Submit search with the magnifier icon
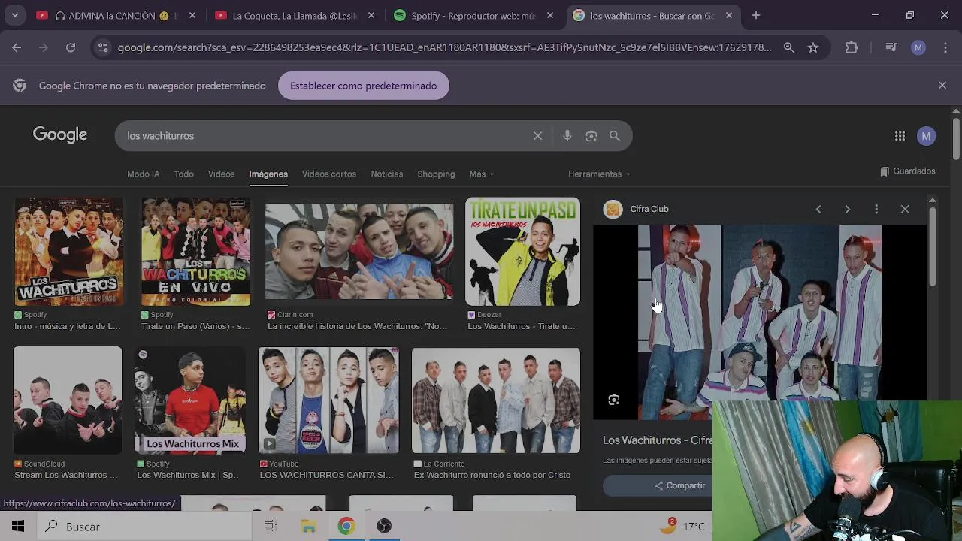The height and width of the screenshot is (541, 962). (615, 136)
